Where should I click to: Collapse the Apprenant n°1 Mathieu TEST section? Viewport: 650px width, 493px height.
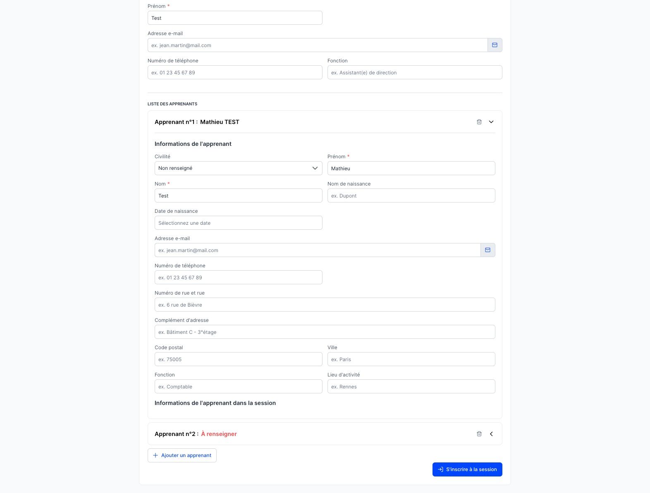click(x=491, y=122)
